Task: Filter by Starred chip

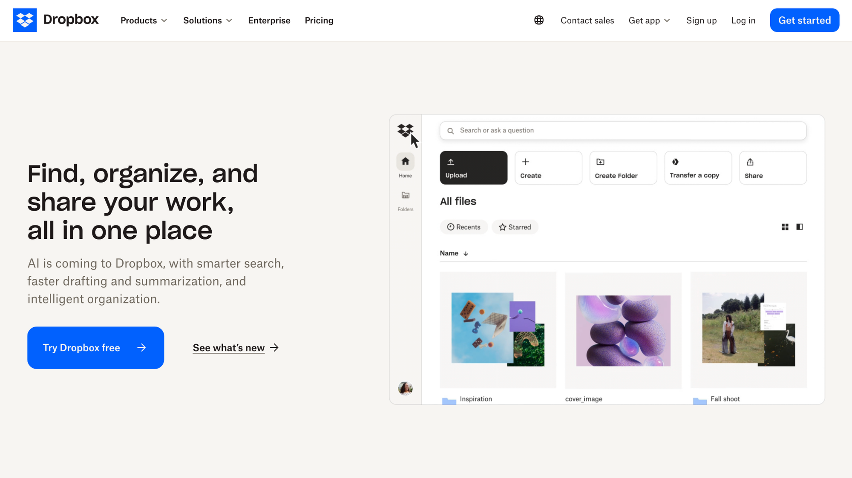Action: tap(515, 227)
